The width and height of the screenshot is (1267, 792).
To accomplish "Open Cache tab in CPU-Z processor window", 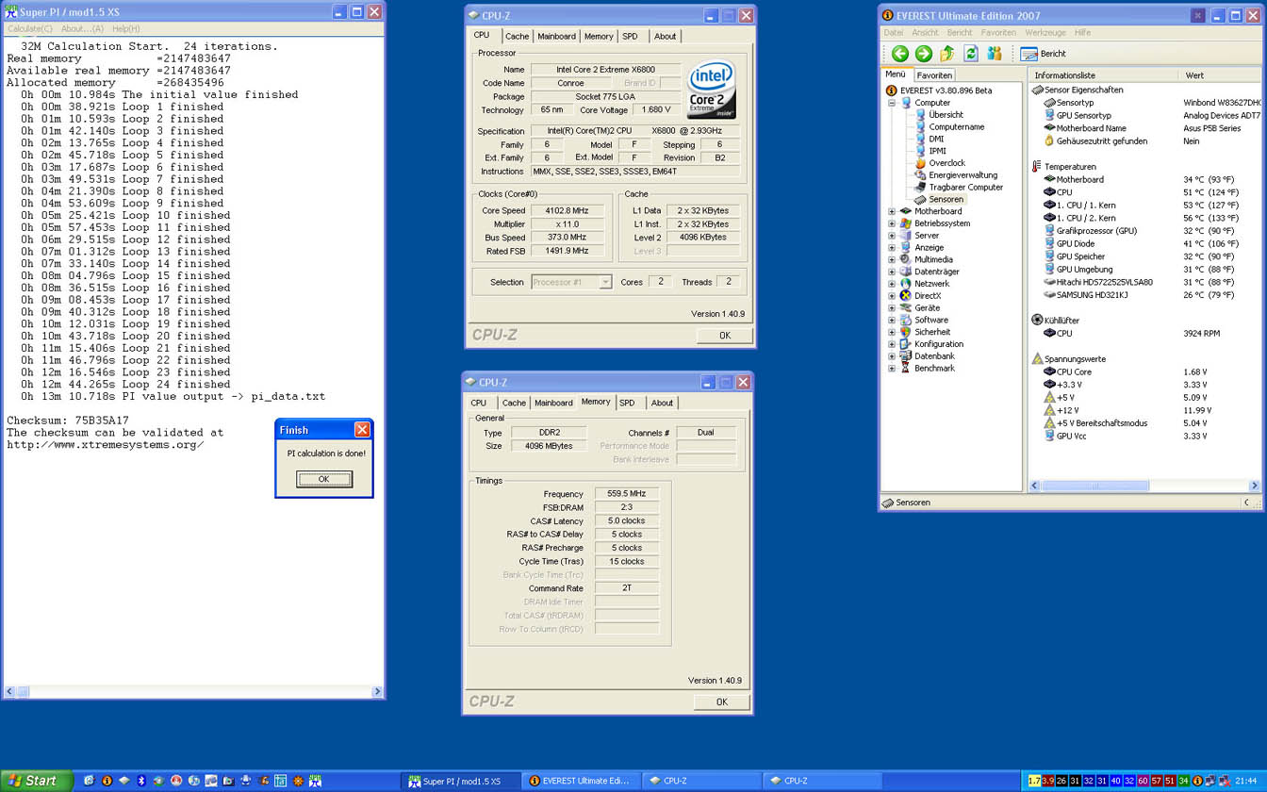I will pyautogui.click(x=517, y=37).
